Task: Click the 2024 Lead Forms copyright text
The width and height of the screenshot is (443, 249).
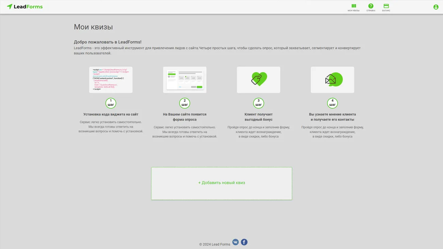Action: (215, 244)
